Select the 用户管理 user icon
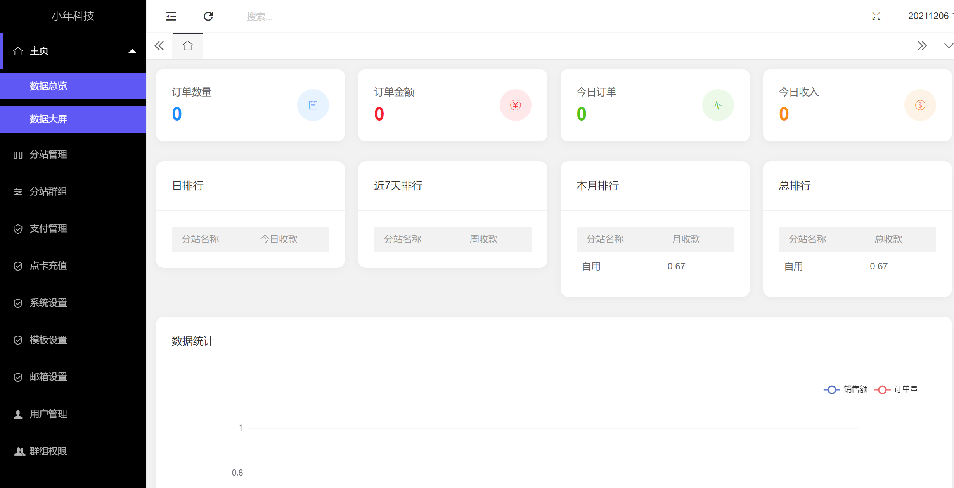 tap(17, 414)
